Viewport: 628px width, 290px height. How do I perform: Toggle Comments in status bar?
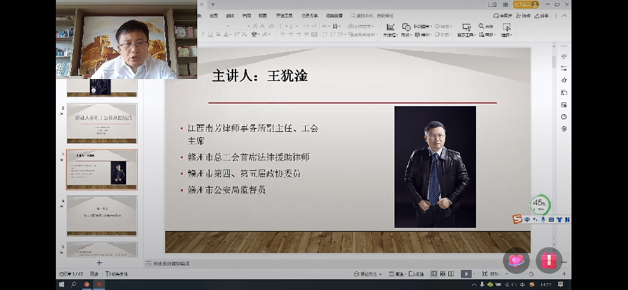[416, 274]
